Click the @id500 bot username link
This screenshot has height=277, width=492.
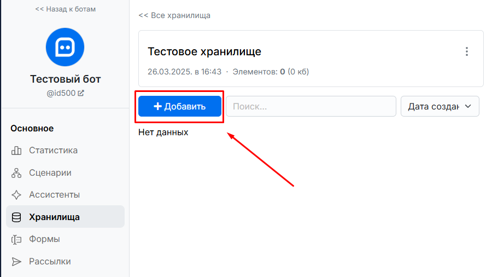(x=61, y=93)
